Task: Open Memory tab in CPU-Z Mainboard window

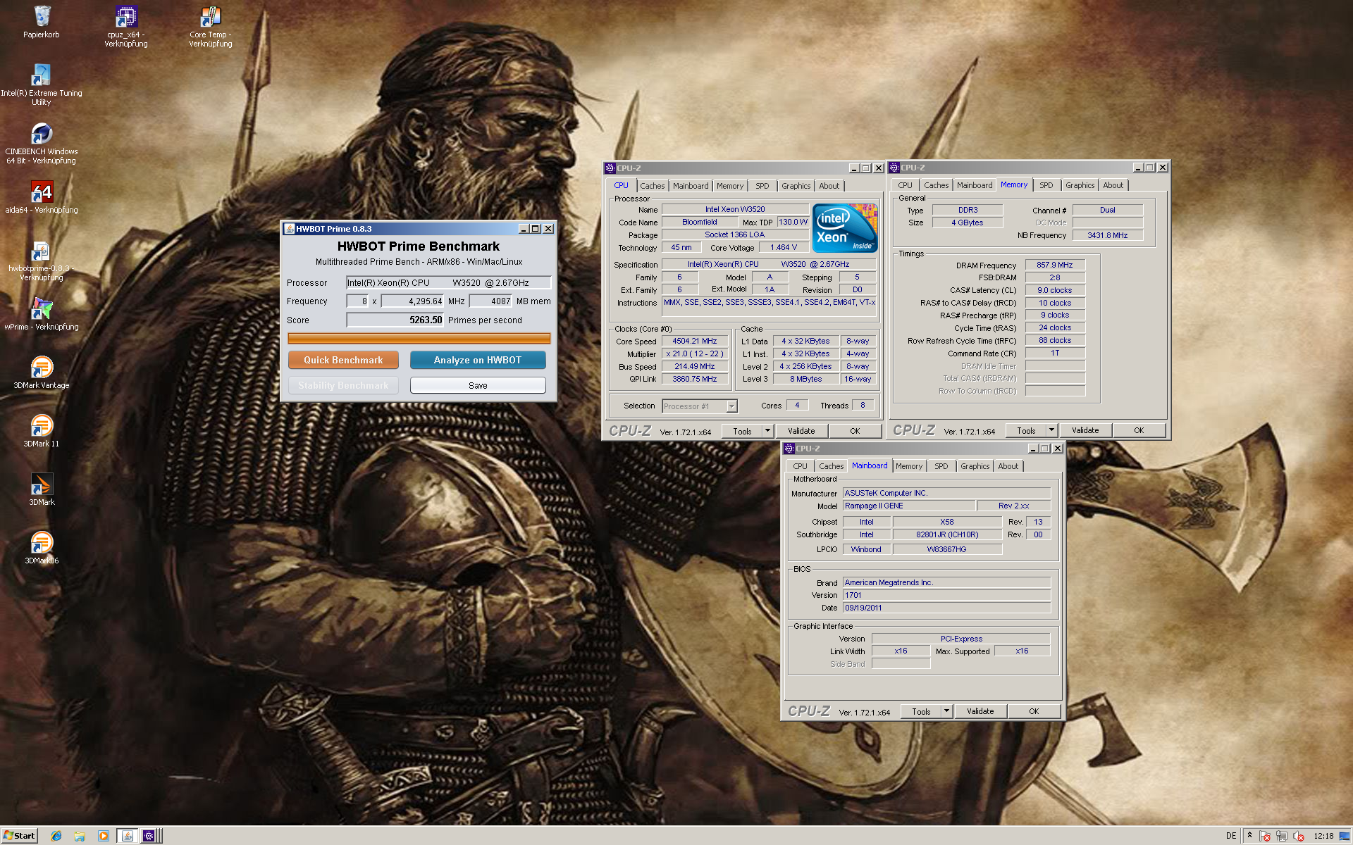Action: coord(908,466)
